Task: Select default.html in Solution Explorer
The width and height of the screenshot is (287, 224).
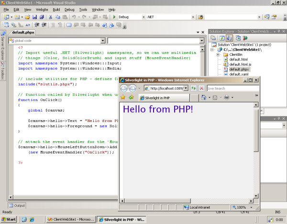Action: (238, 60)
